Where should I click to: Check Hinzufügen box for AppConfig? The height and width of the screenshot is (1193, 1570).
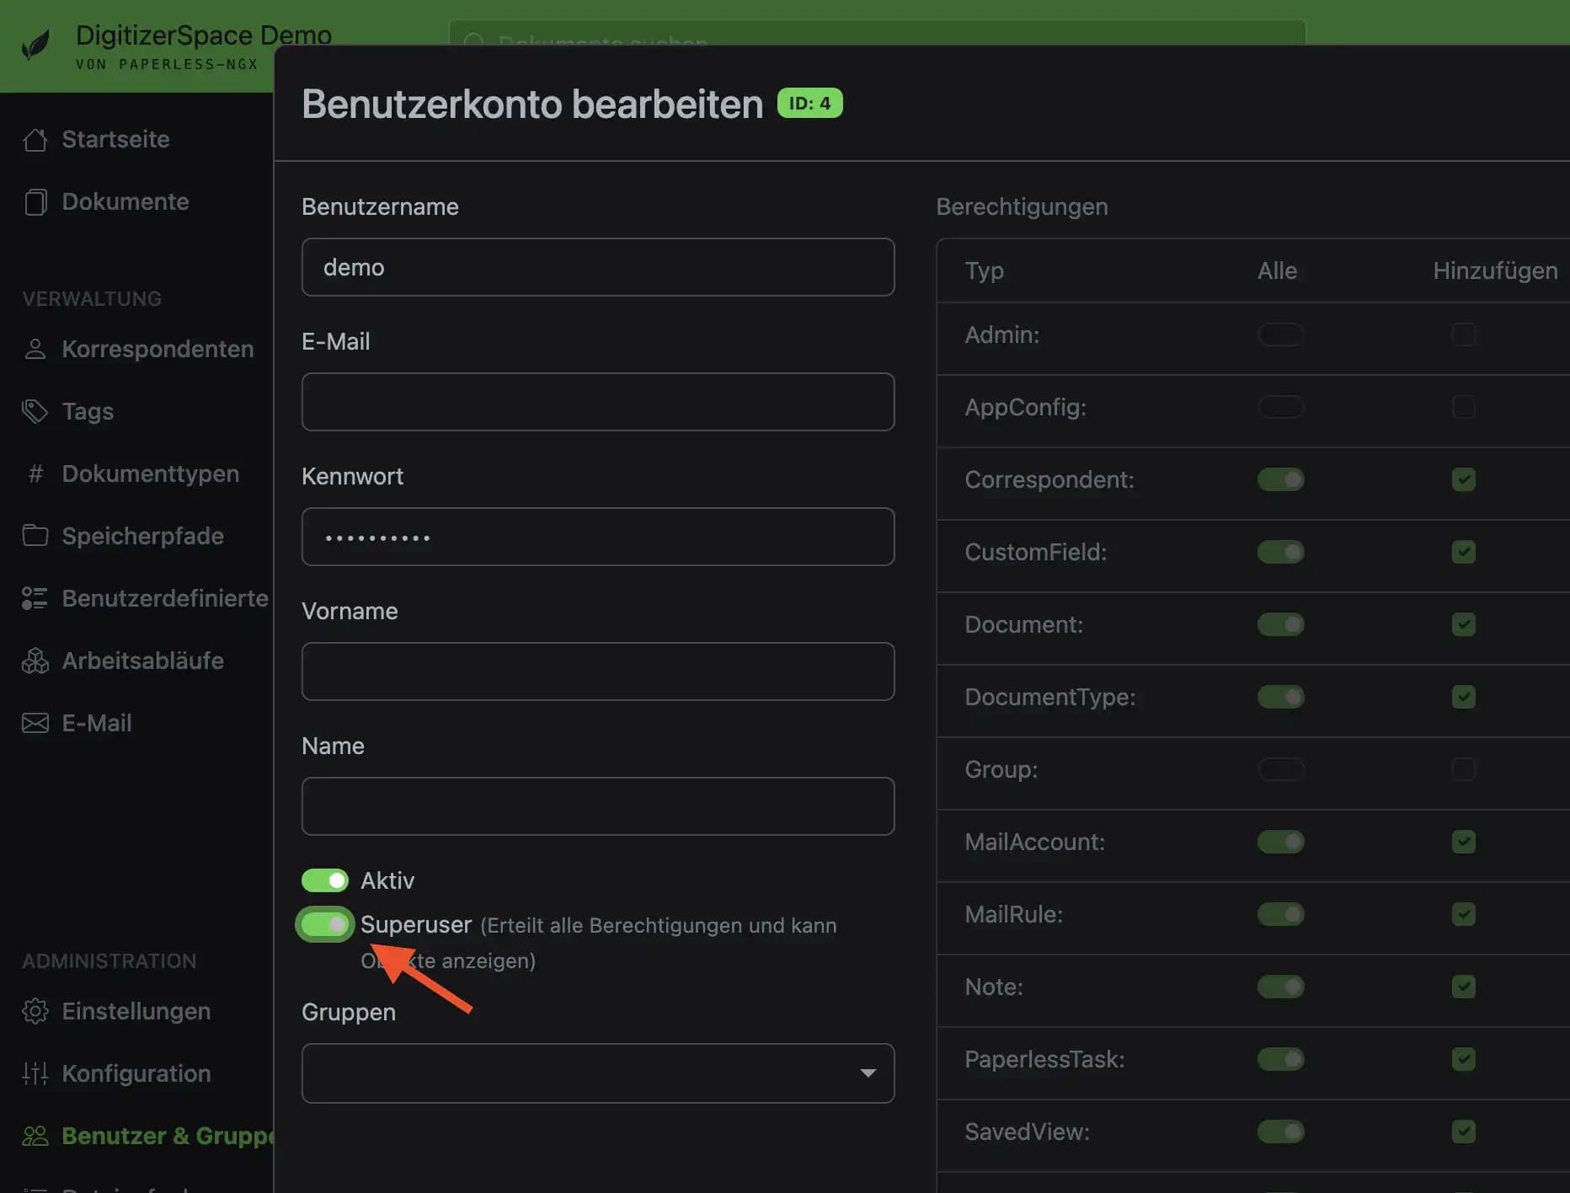click(x=1464, y=407)
